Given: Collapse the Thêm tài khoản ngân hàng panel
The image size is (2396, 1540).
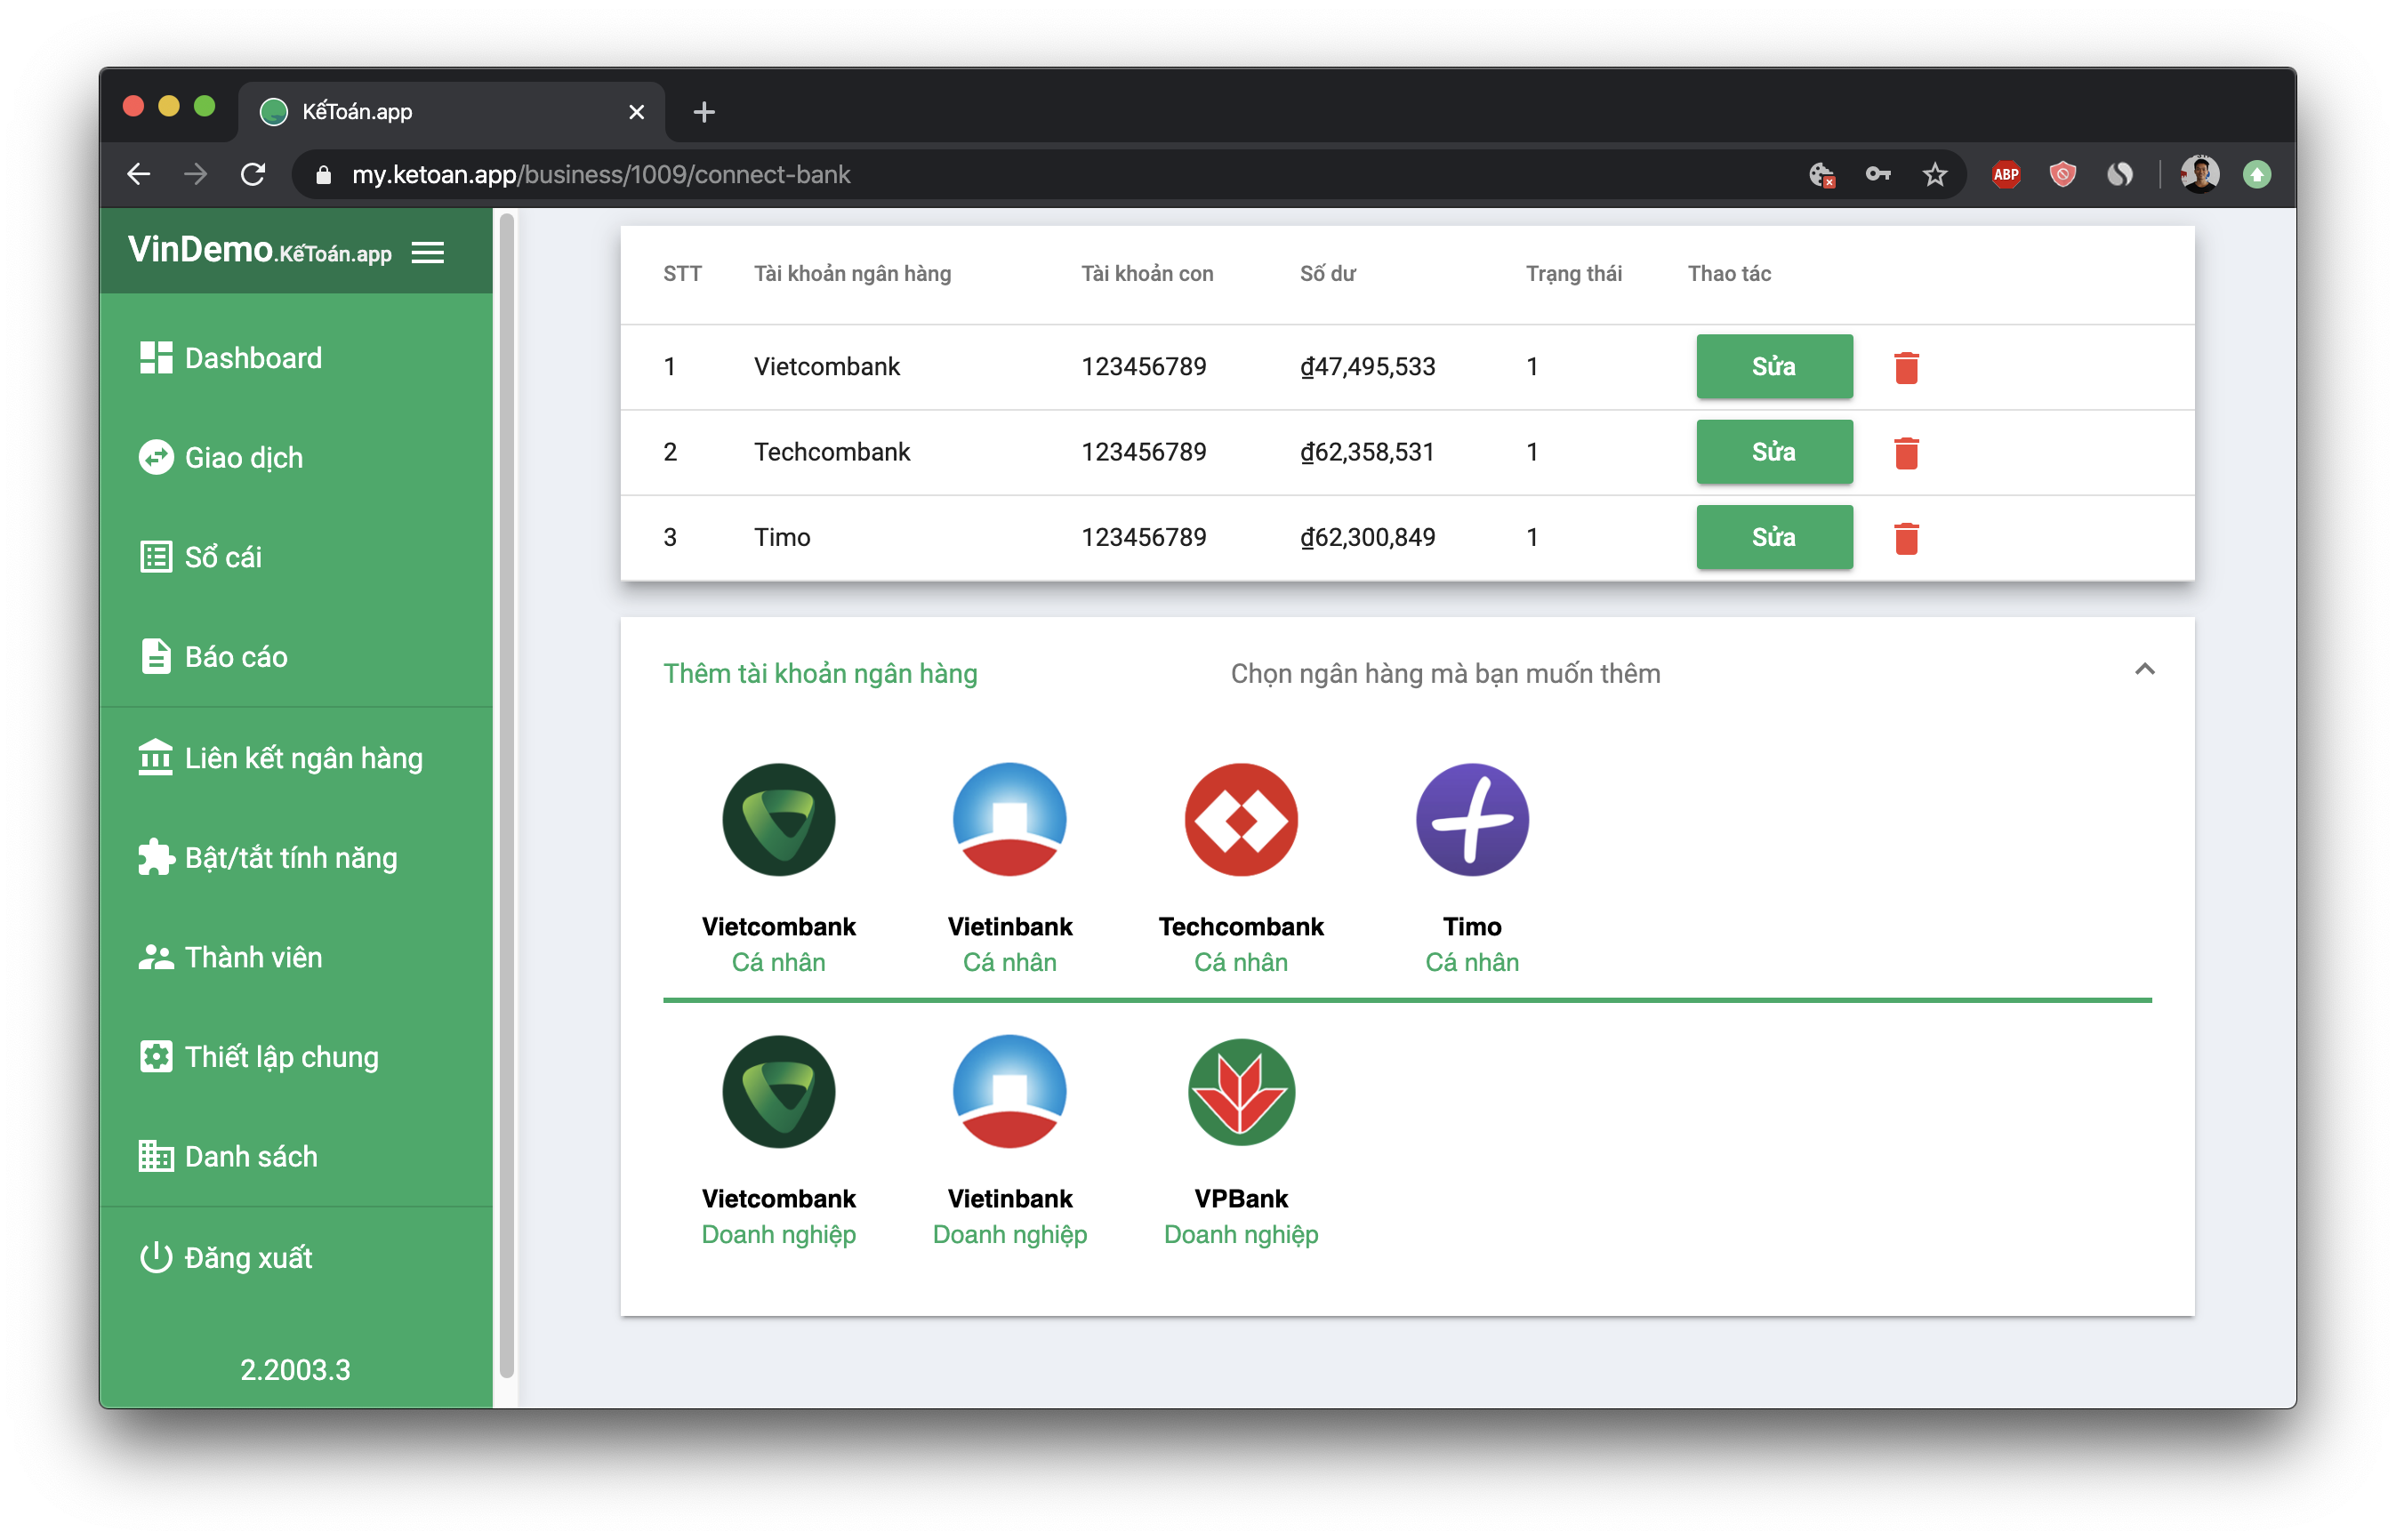Looking at the screenshot, I should pyautogui.click(x=2144, y=669).
